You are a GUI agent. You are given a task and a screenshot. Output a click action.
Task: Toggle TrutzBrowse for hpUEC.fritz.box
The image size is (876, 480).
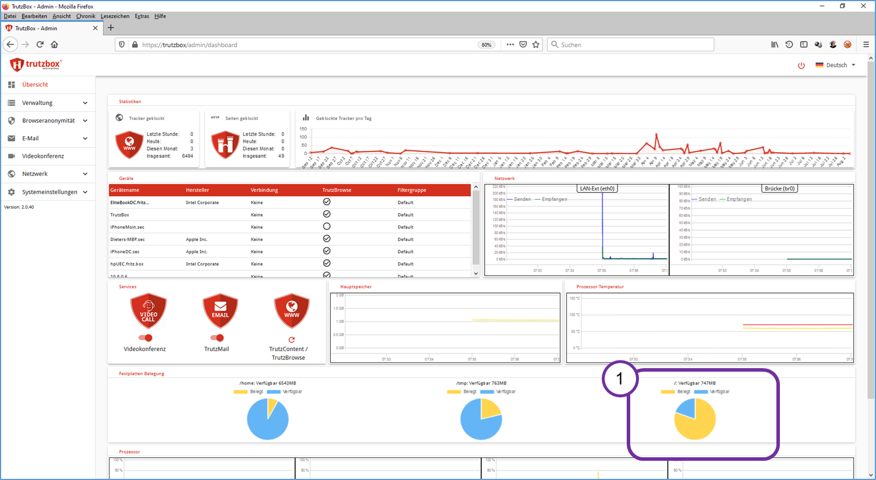(x=327, y=263)
